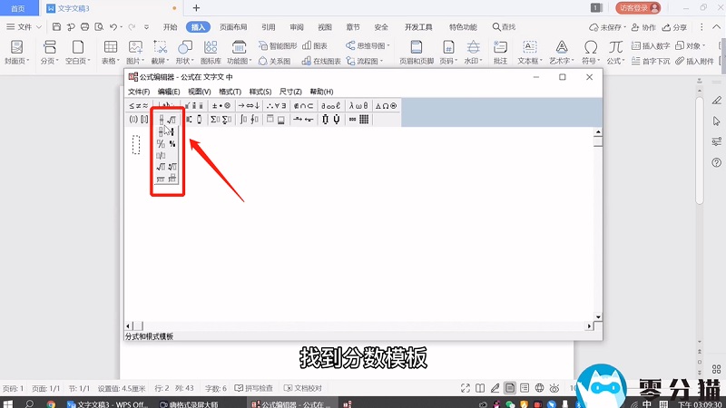Click the 分享 share button
Screen dimensions: 726x408
tap(675, 27)
